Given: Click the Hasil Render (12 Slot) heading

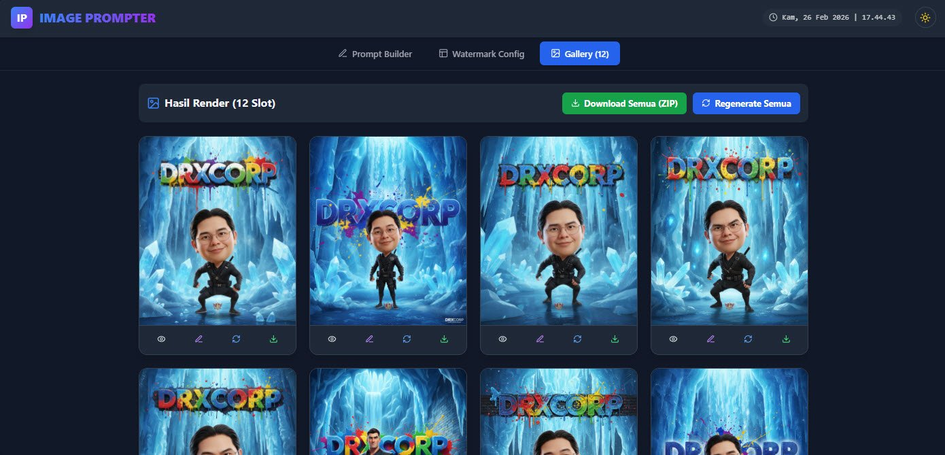Looking at the screenshot, I should [x=220, y=103].
